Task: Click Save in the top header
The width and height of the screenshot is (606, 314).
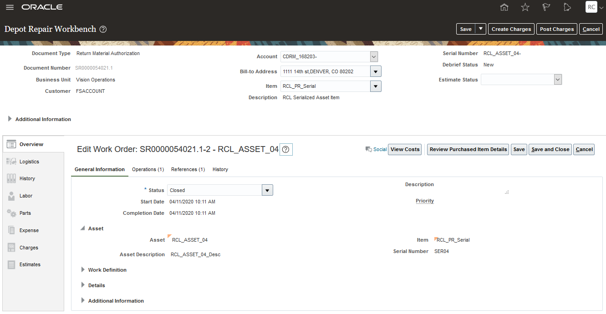Action: click(466, 29)
